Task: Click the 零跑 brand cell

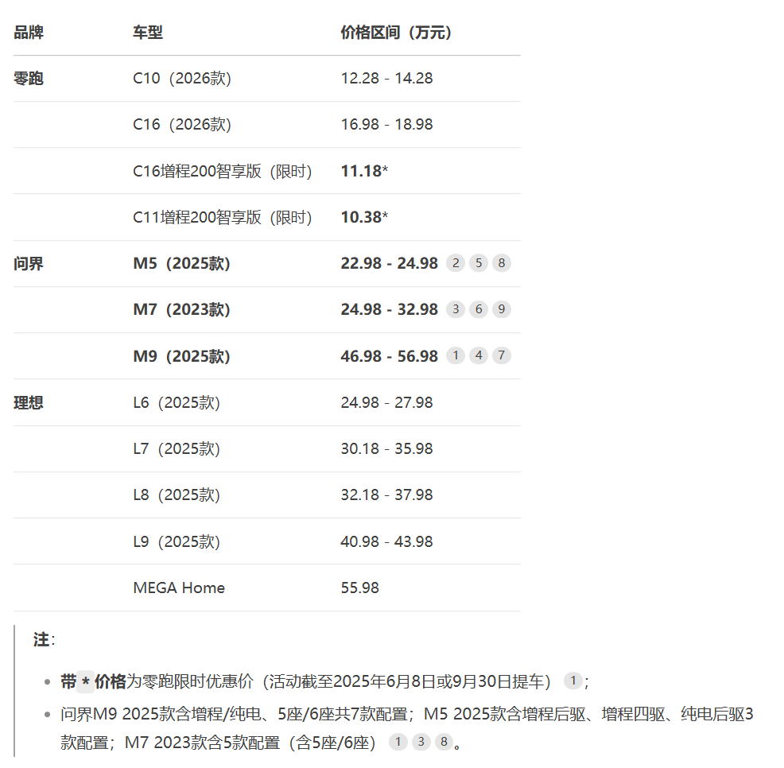Action: pos(29,79)
